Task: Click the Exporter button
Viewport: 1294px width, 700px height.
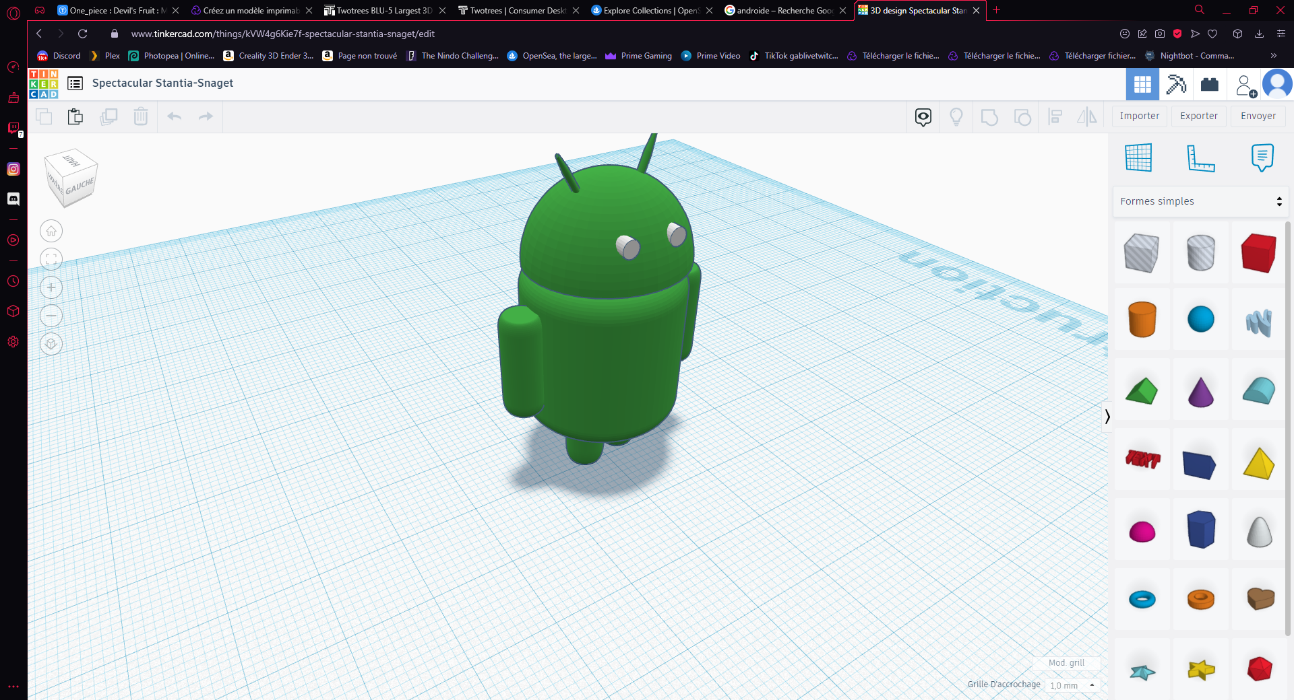Action: pyautogui.click(x=1198, y=116)
